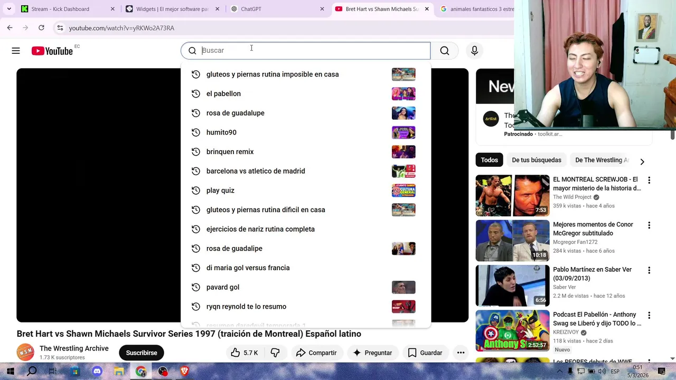
Task: Open the site information icon in address bar
Action: pos(60,28)
